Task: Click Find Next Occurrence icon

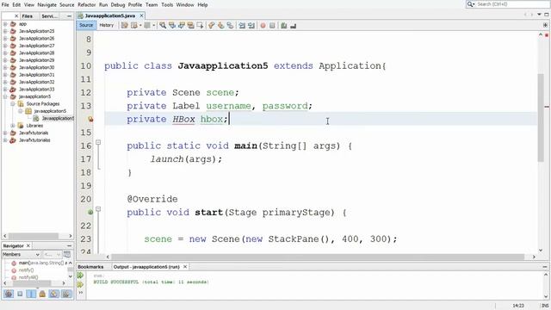Action: [182, 25]
